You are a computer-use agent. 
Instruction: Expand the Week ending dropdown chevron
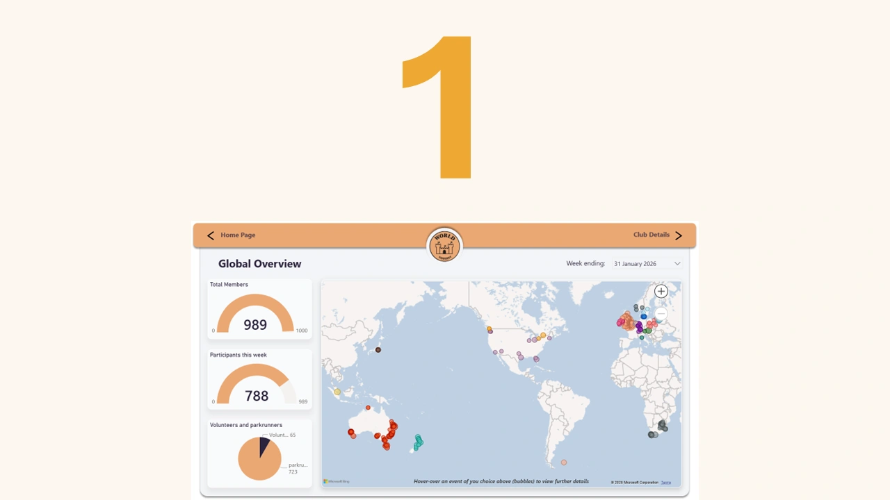(677, 264)
